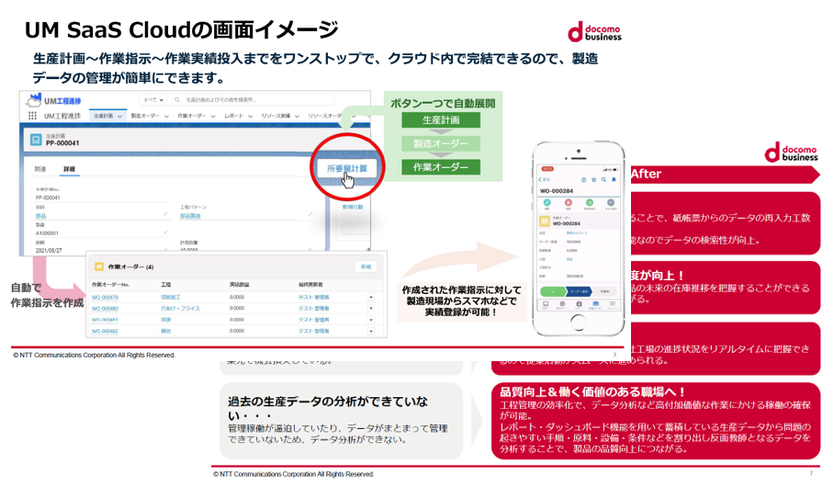This screenshot has width=834, height=487.
Task: Switch to the 関連 record tab
Action: click(x=40, y=169)
